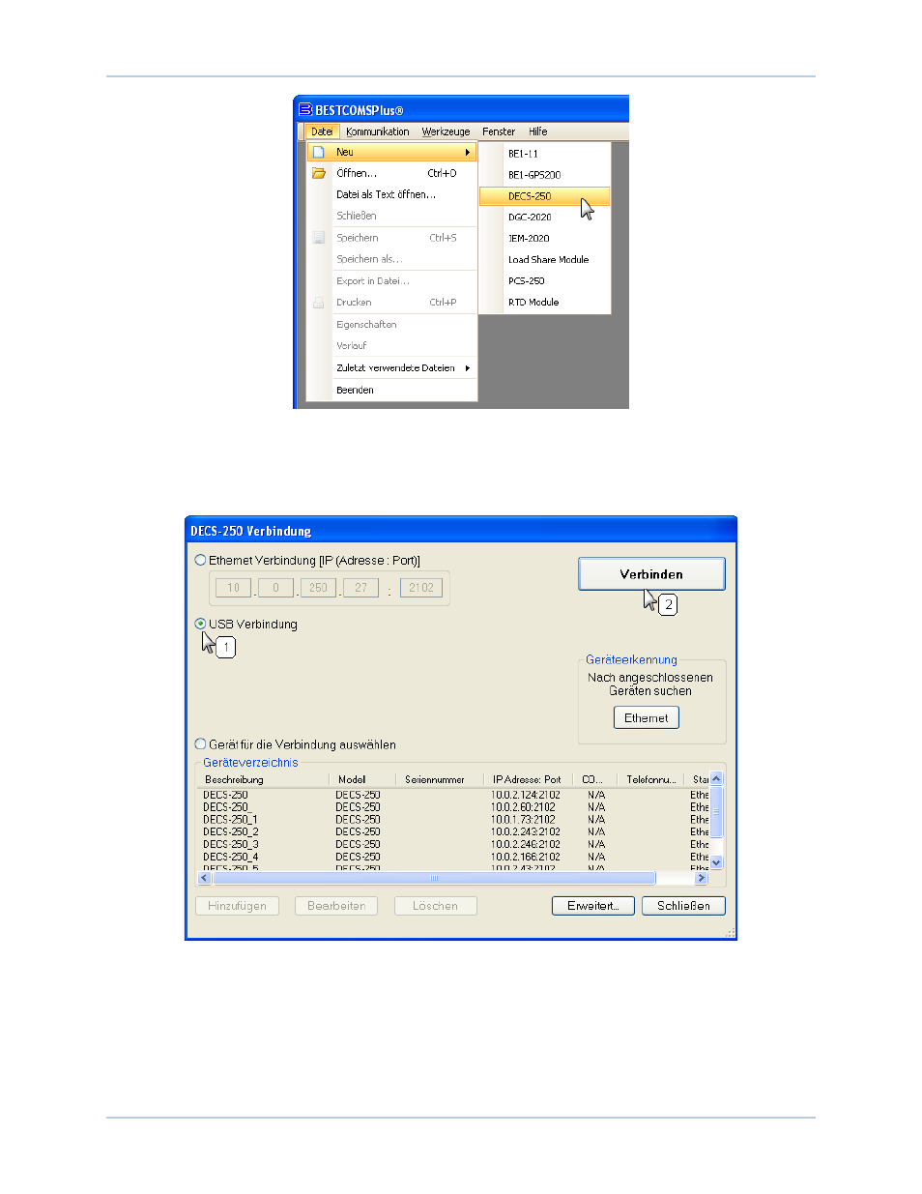Click the vertical scrollbar thumb of device list

[716, 812]
